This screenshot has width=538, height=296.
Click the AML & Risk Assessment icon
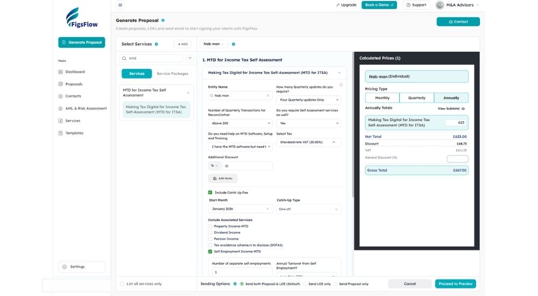pyautogui.click(x=60, y=109)
